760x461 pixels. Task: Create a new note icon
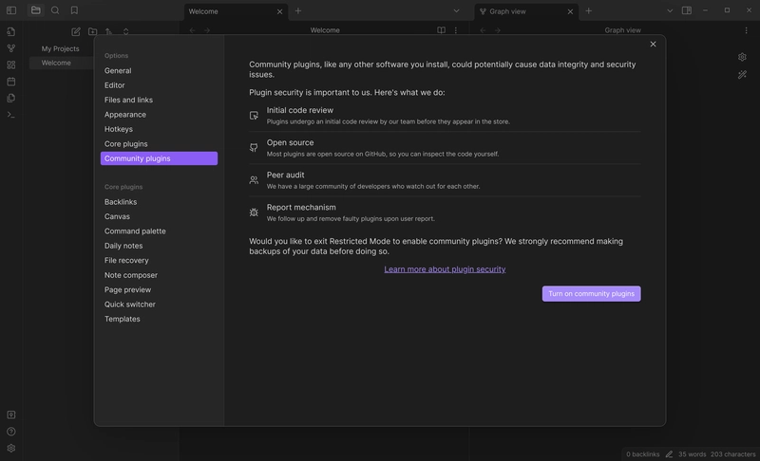click(x=76, y=31)
